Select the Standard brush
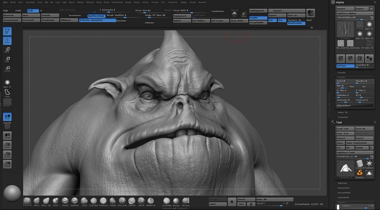The width and height of the screenshot is (380, 210). coord(27,201)
